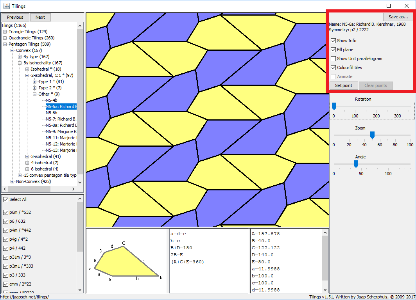Viewport: 416px width, 300px height.
Task: Choose the N5-9: Marjorie tiling
Action: [x=61, y=131]
